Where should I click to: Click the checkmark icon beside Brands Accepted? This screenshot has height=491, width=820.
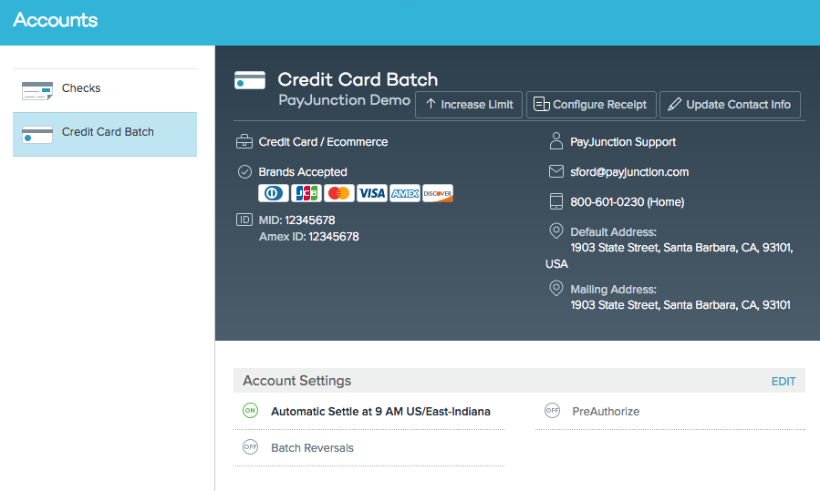[244, 172]
